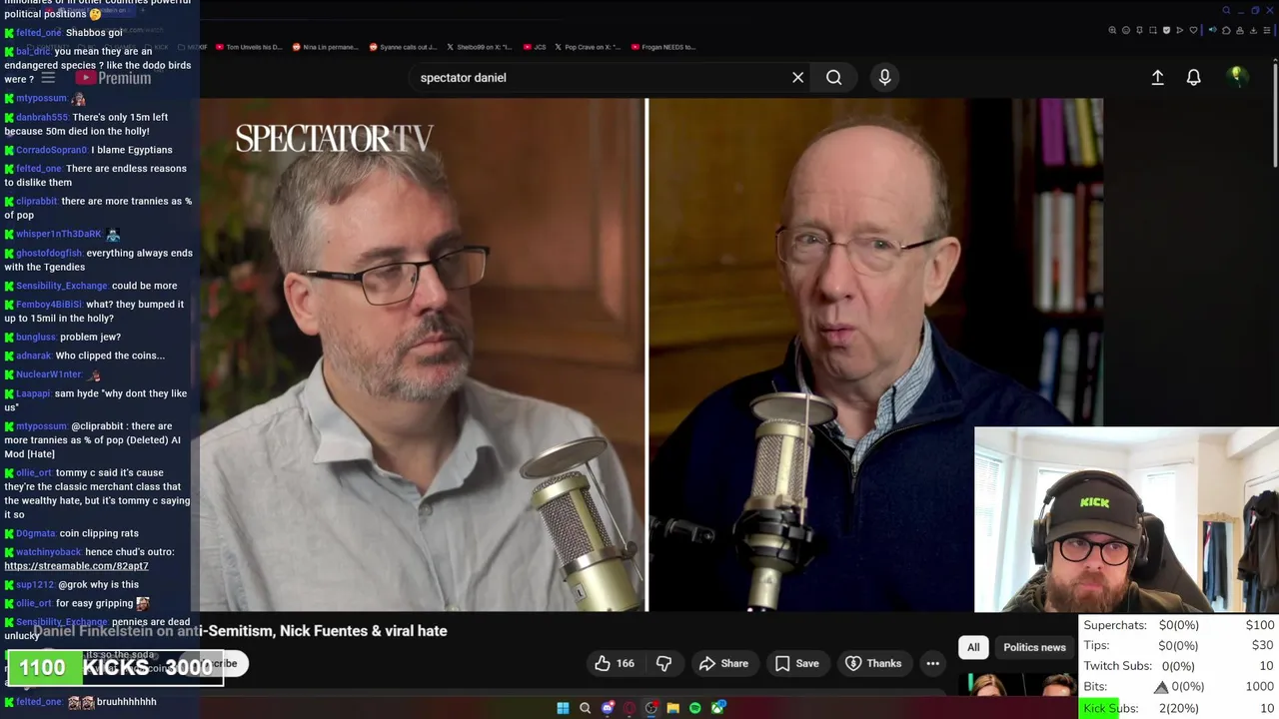Open Xbox app from taskbar

(717, 708)
